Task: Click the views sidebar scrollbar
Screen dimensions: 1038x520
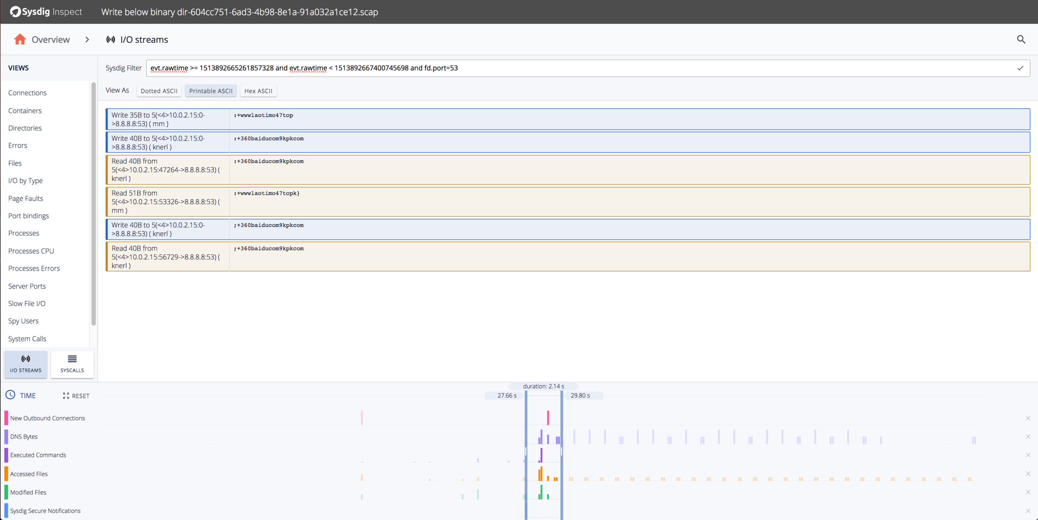Action: [94, 204]
